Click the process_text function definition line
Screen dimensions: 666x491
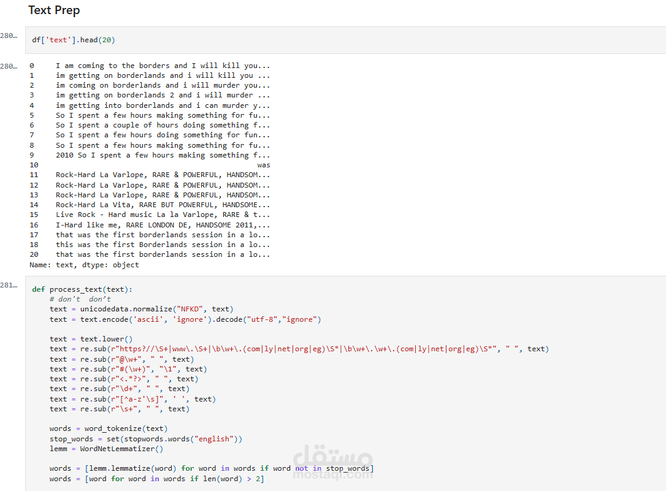(x=82, y=289)
